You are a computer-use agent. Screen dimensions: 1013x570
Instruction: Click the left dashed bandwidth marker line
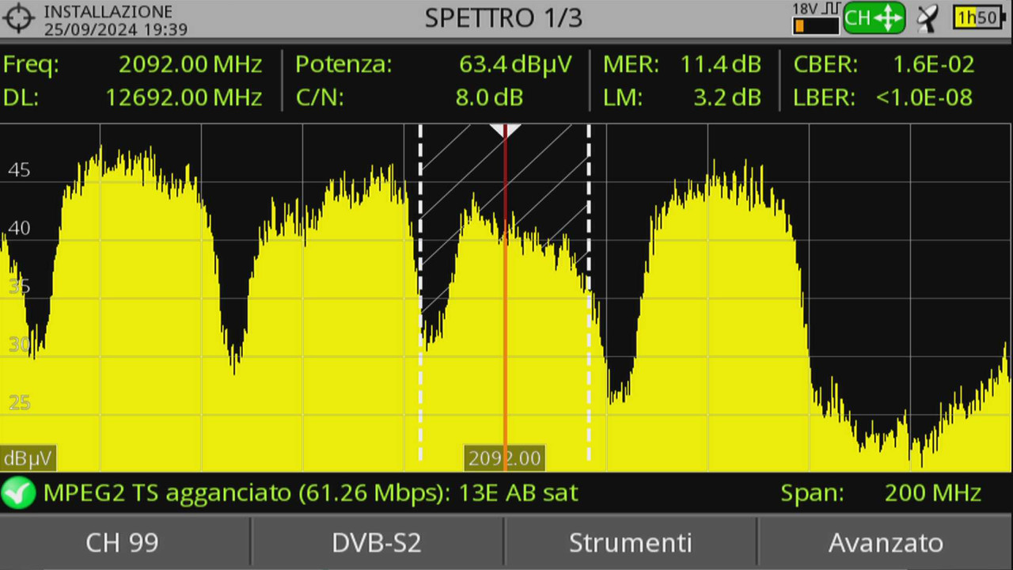coord(420,293)
